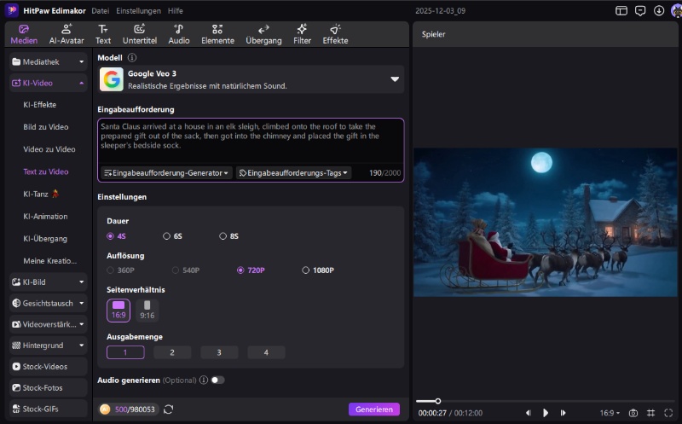This screenshot has height=424, width=682.
Task: Open Stock-Videos library
Action: (48, 367)
